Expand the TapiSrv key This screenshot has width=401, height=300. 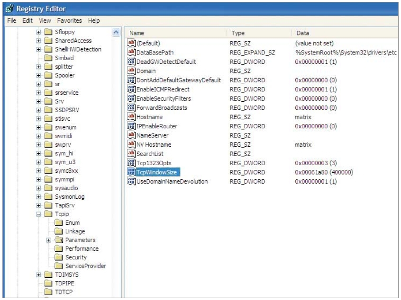[x=38, y=205]
